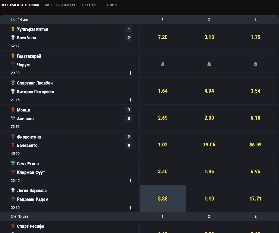Screen dimensions: 279x233
Task: Click Спорт Ресифе striped jersey icon
Action: coord(13,226)
